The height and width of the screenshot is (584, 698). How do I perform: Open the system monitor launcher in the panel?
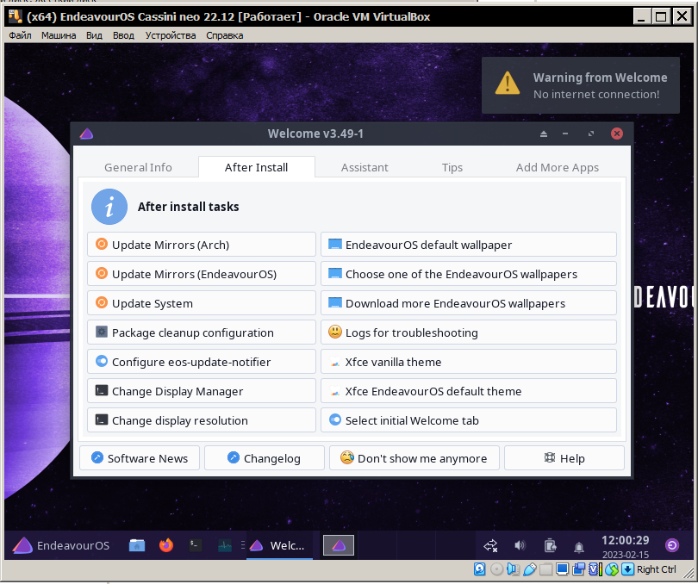[225, 545]
